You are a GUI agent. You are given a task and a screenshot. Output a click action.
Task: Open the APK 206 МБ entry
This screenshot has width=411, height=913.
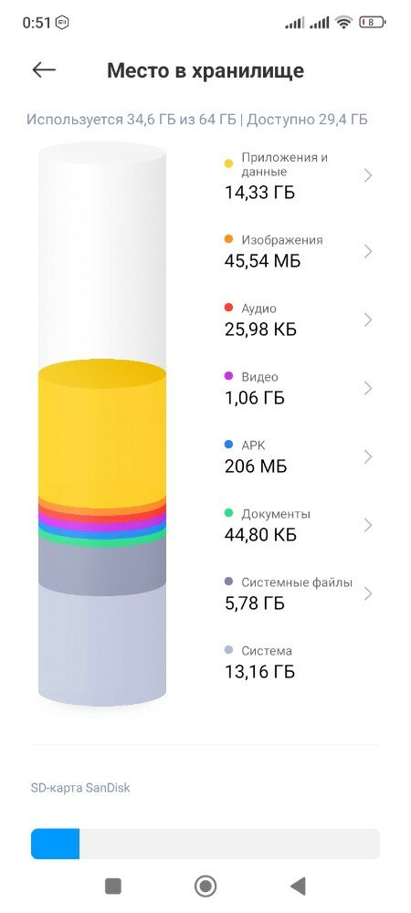coord(298,457)
